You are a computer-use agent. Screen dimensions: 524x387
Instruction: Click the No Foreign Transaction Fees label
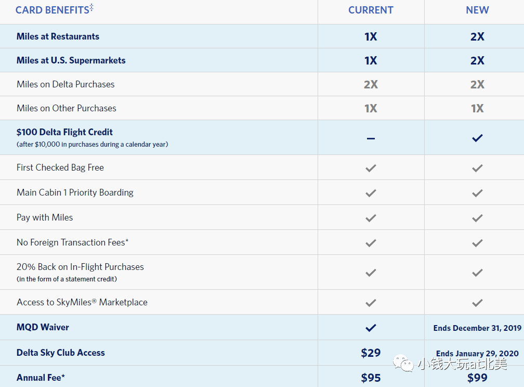coord(73,242)
